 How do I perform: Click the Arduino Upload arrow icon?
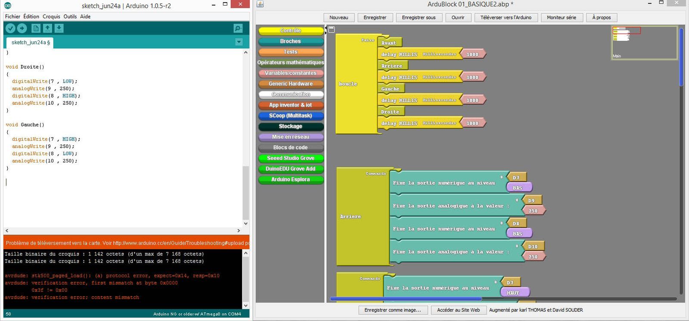[x=22, y=28]
